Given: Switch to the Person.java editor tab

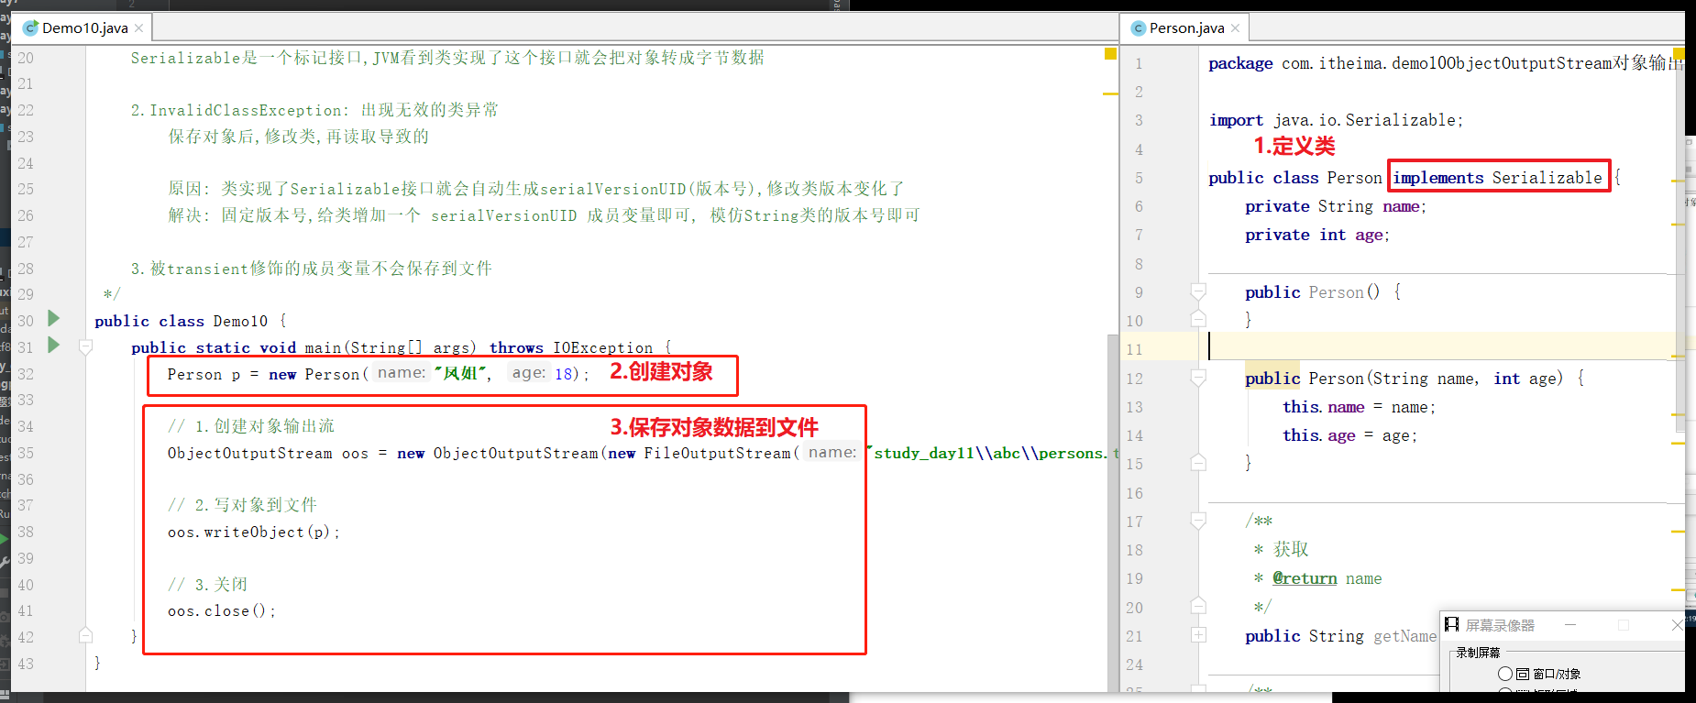Looking at the screenshot, I should [1186, 28].
